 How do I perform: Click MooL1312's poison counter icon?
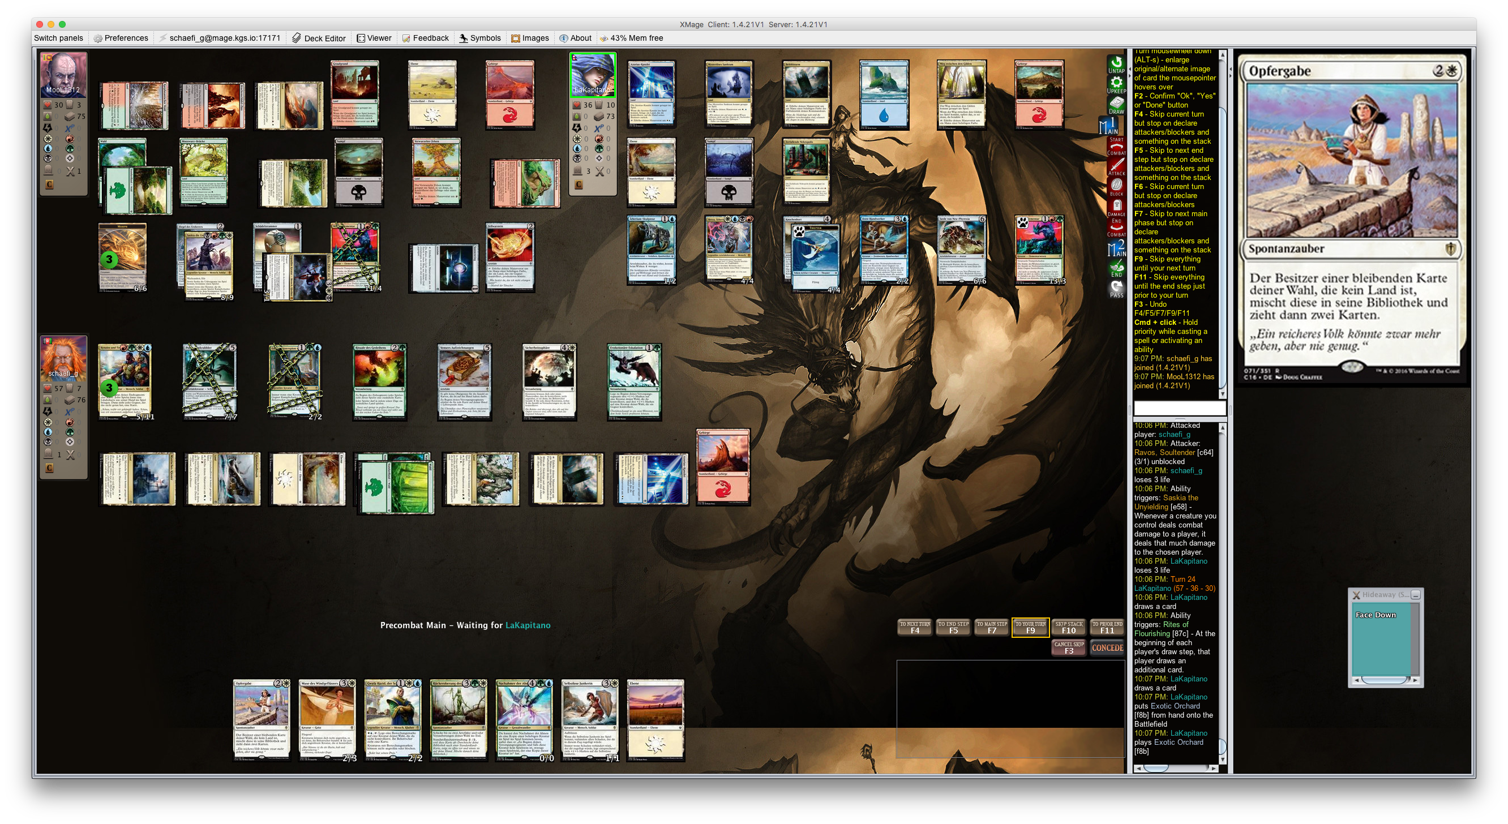48,116
